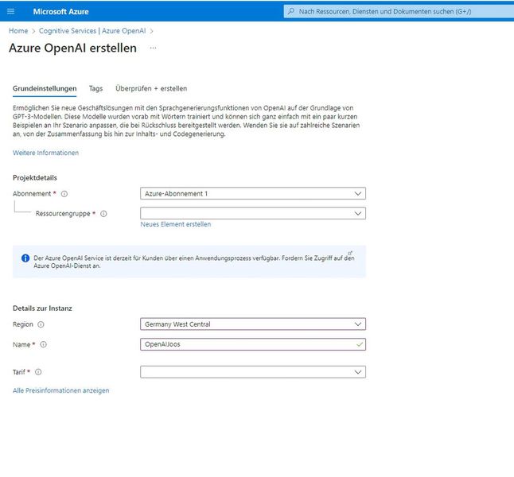Open info tooltip next to Name
The height and width of the screenshot is (477, 514).
pos(43,344)
